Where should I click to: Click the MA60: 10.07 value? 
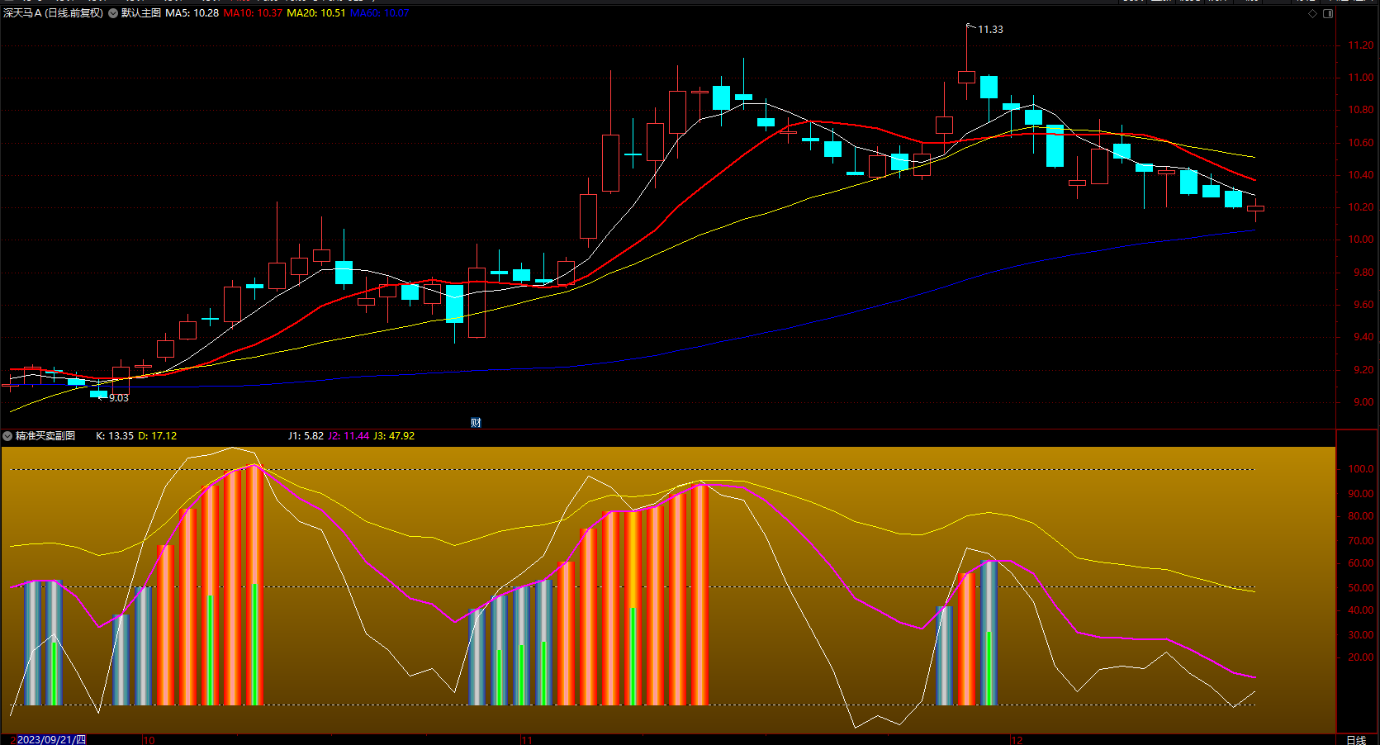pos(380,13)
